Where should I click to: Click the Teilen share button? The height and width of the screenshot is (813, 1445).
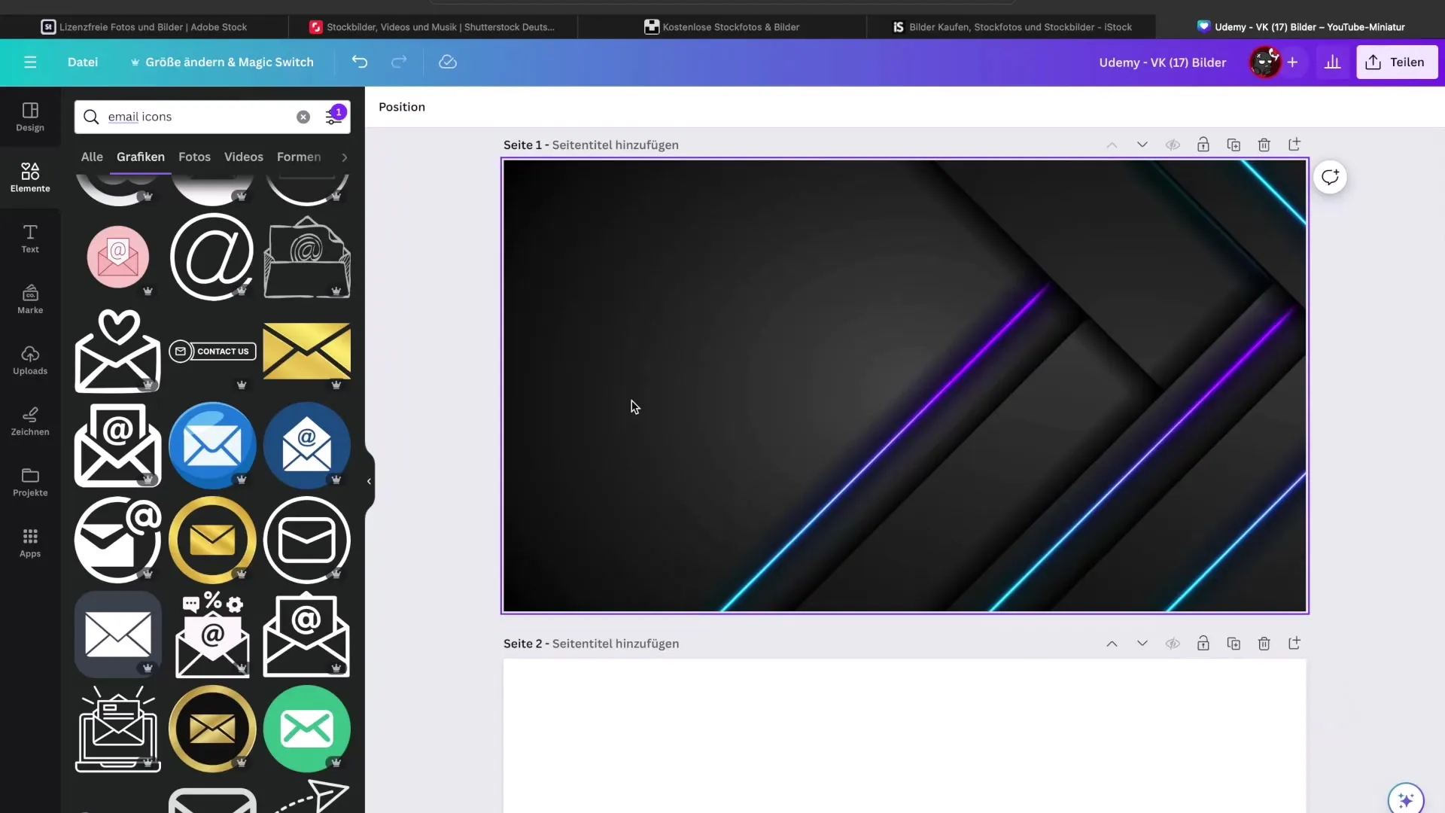click(x=1396, y=62)
